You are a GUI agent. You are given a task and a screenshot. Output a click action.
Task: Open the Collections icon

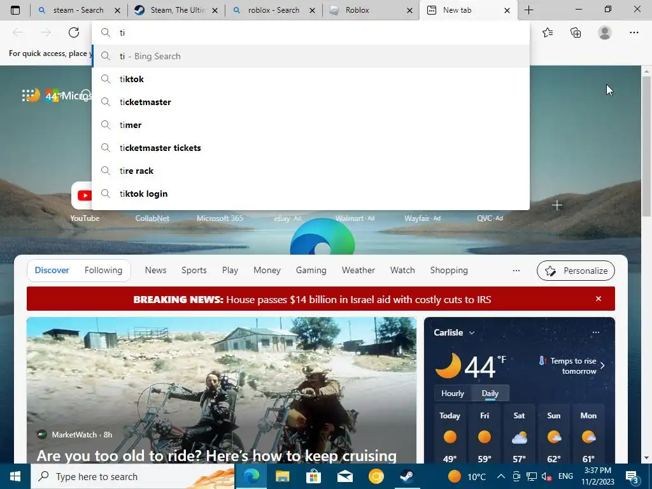(x=576, y=32)
